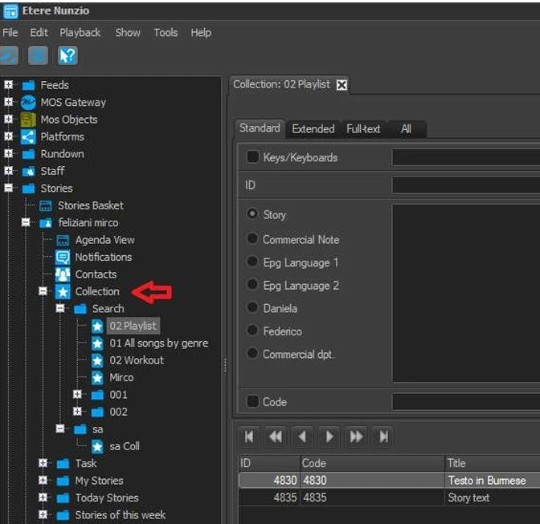Image resolution: width=540 pixels, height=524 pixels.
Task: Open the Playback menu
Action: pyautogui.click(x=80, y=33)
